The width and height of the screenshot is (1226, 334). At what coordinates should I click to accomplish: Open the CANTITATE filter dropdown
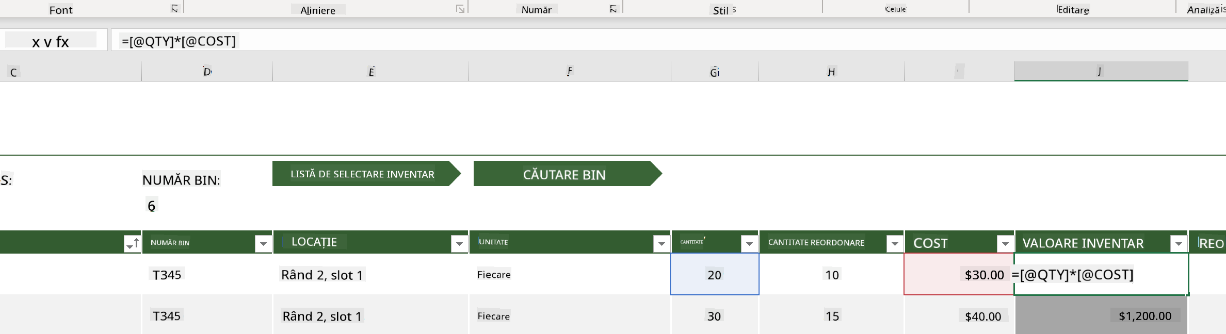[749, 243]
